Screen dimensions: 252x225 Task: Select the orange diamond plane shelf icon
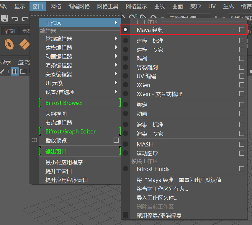(x=24, y=44)
